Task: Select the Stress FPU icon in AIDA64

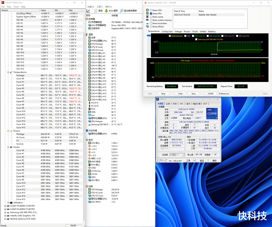Action: click(147, 14)
